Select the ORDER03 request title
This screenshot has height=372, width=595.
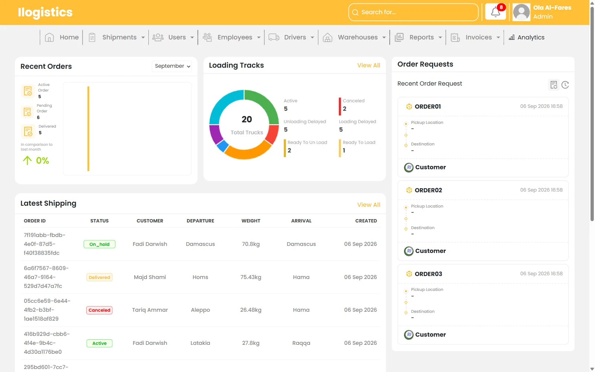428,274
